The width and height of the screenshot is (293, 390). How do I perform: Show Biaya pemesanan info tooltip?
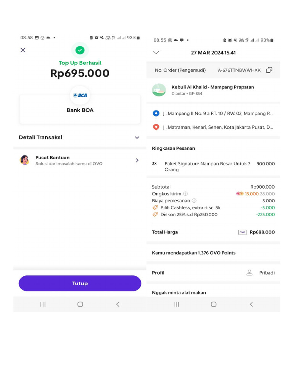tap(194, 201)
